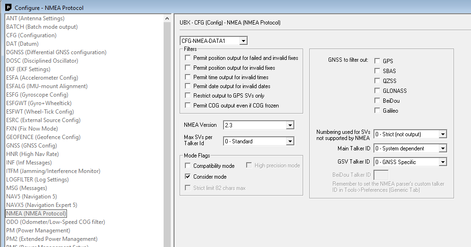
Task: Click the u-blox icon in title bar
Action: 8,8
